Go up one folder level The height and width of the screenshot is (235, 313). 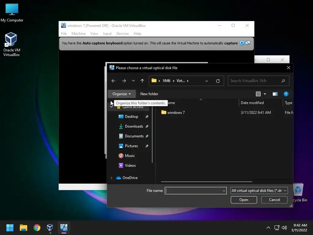coord(142,81)
